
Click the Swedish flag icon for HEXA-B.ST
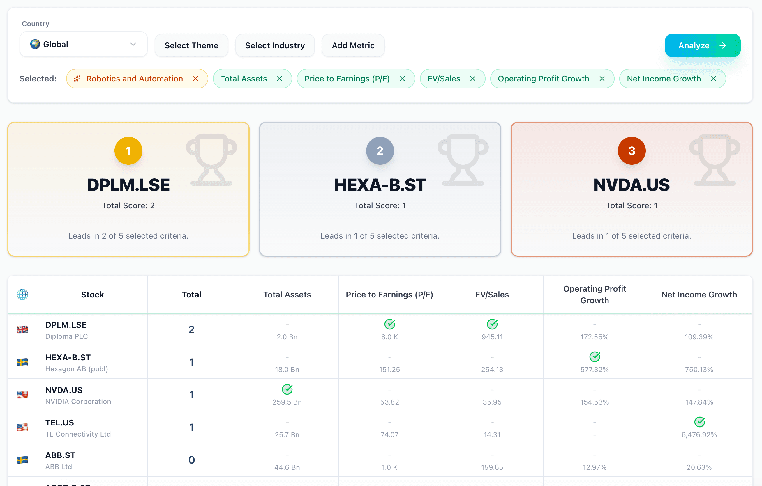22,362
